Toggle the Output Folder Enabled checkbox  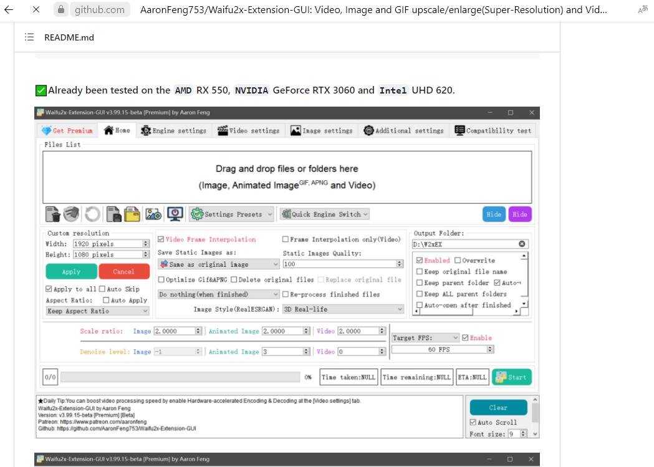pyautogui.click(x=420, y=260)
